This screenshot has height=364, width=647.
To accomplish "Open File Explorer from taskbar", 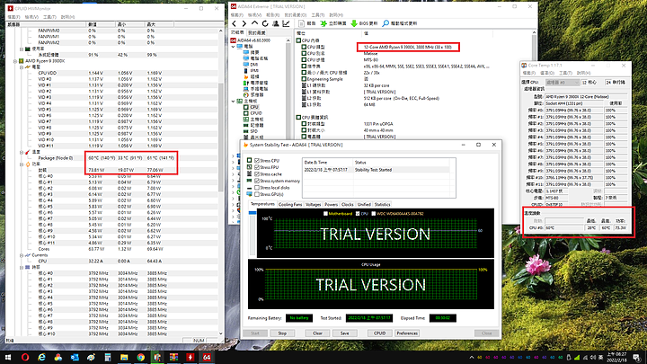I will (x=124, y=357).
